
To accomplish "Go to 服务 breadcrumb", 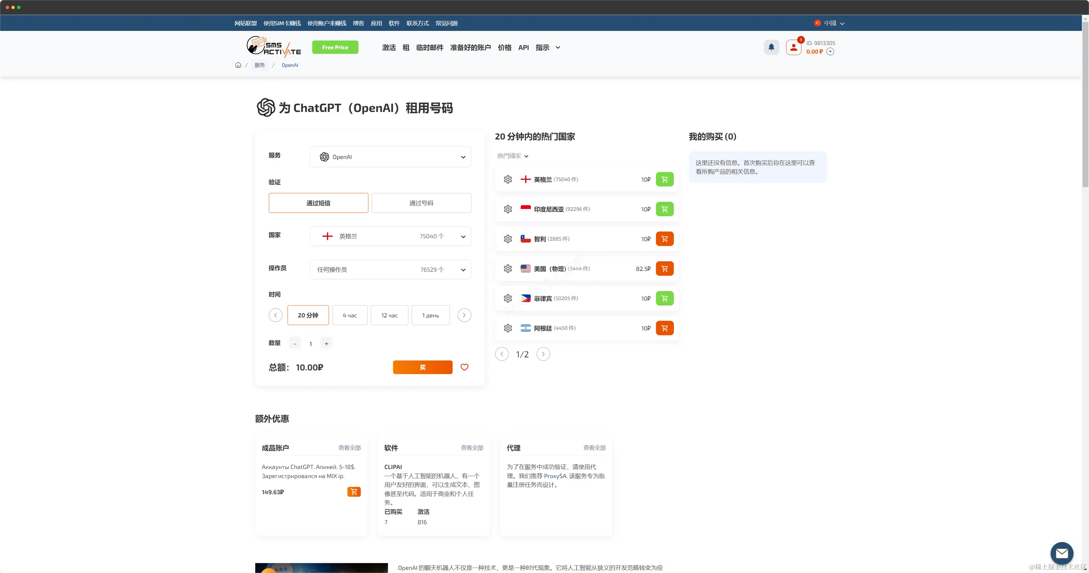I will [260, 65].
